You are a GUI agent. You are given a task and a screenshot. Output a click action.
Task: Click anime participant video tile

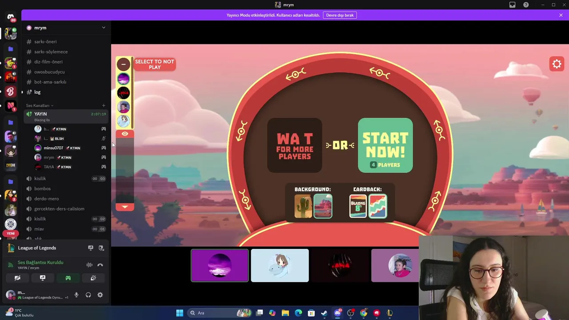tap(280, 265)
